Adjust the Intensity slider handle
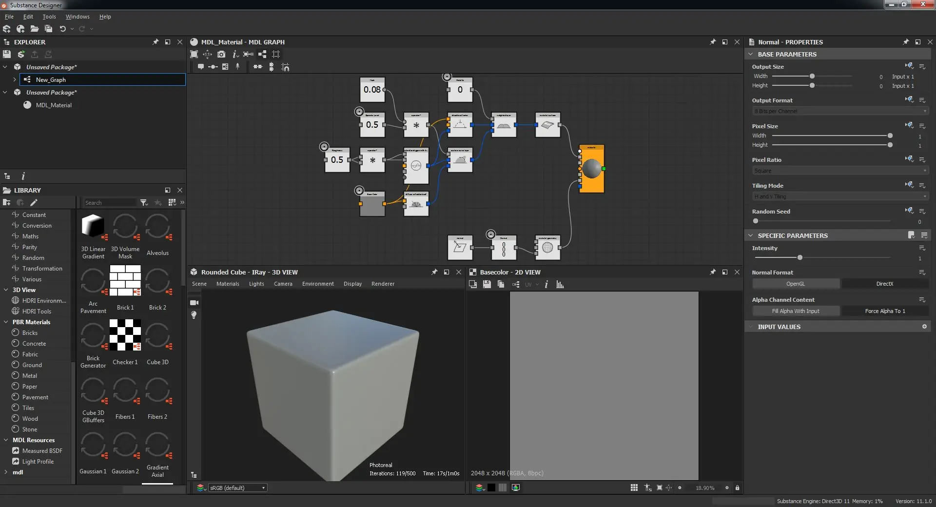The width and height of the screenshot is (936, 507). coord(800,257)
